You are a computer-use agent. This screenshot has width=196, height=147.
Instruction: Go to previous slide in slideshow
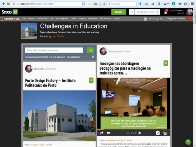click(x=127, y=133)
